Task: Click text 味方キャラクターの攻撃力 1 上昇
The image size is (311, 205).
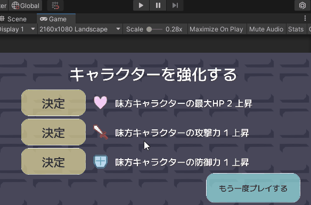Action: [x=182, y=133]
